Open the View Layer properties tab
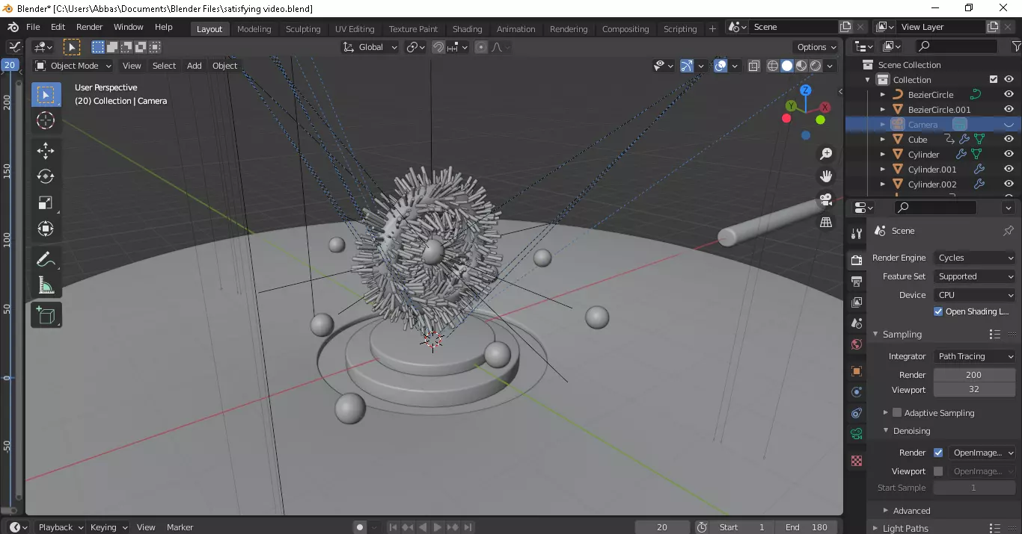The height and width of the screenshot is (534, 1022). [x=857, y=302]
